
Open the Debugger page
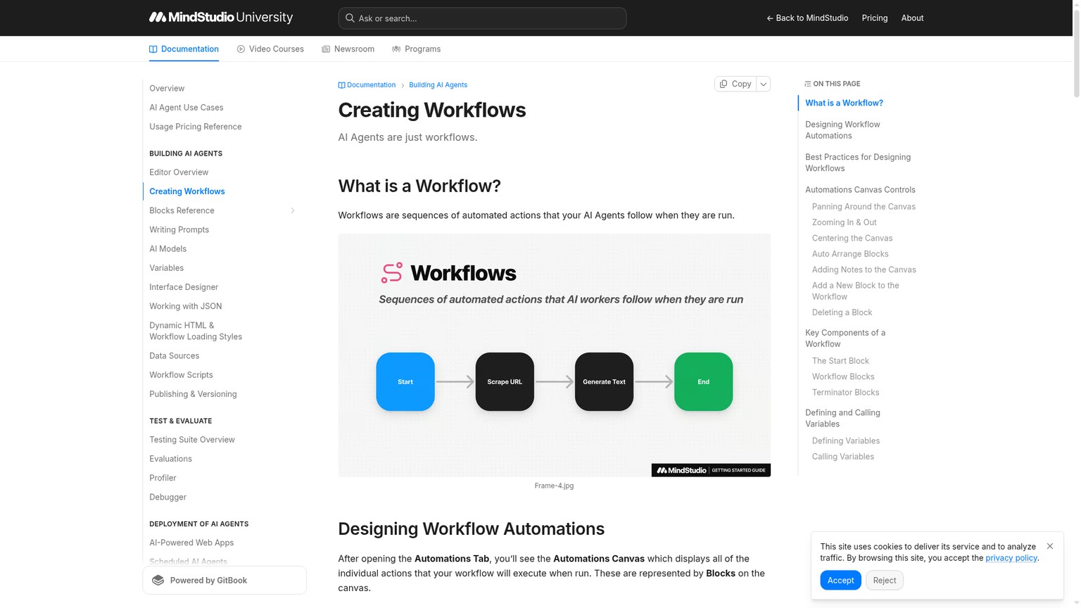point(167,497)
